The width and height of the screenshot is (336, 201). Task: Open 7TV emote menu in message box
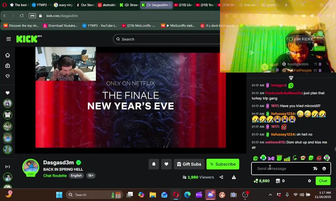315,169
